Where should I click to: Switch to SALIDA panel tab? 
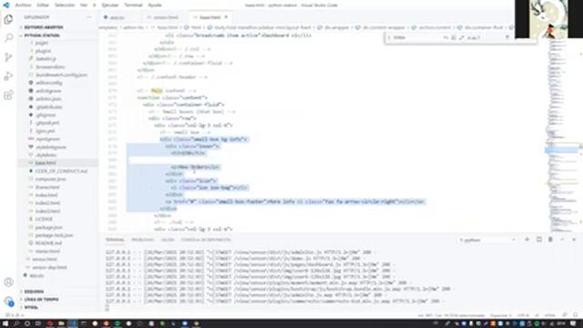(168, 240)
